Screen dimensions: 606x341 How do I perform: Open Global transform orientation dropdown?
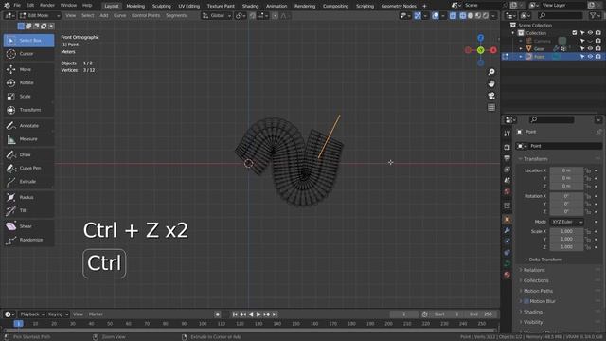click(217, 16)
